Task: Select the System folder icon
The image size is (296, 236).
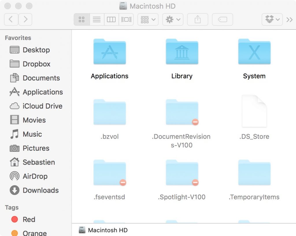Action: 254,51
